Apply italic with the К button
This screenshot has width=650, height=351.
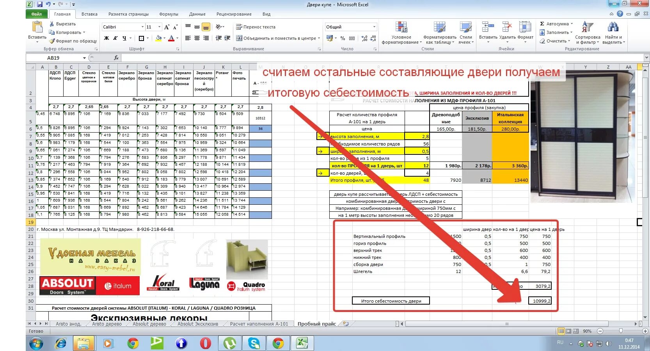[115, 38]
